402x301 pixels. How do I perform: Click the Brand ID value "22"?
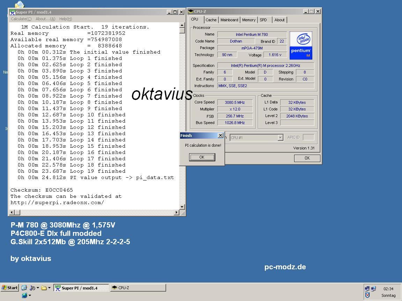point(282,41)
